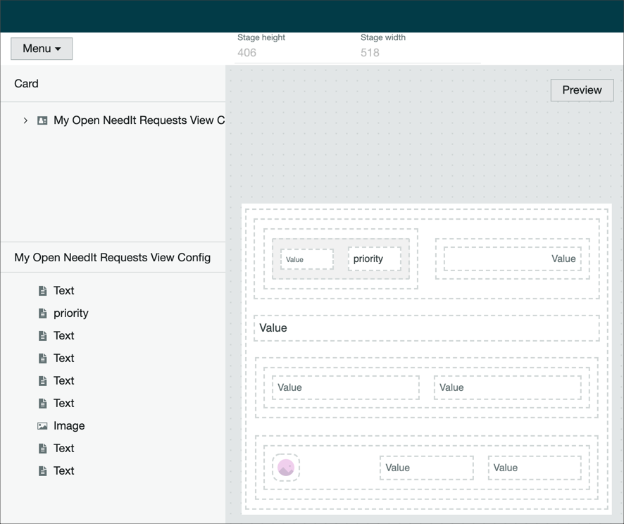The height and width of the screenshot is (524, 624).
Task: Click the Preview button
Action: pyautogui.click(x=582, y=90)
